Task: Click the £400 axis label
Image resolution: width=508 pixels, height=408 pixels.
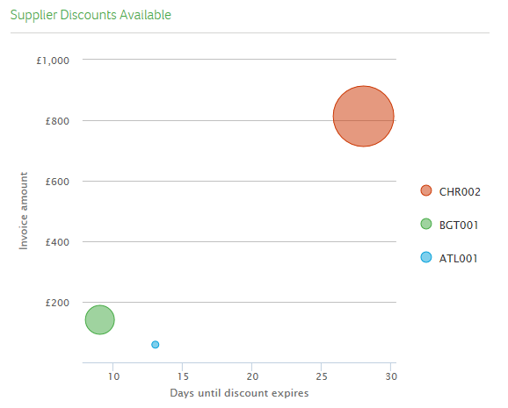Action: click(57, 242)
